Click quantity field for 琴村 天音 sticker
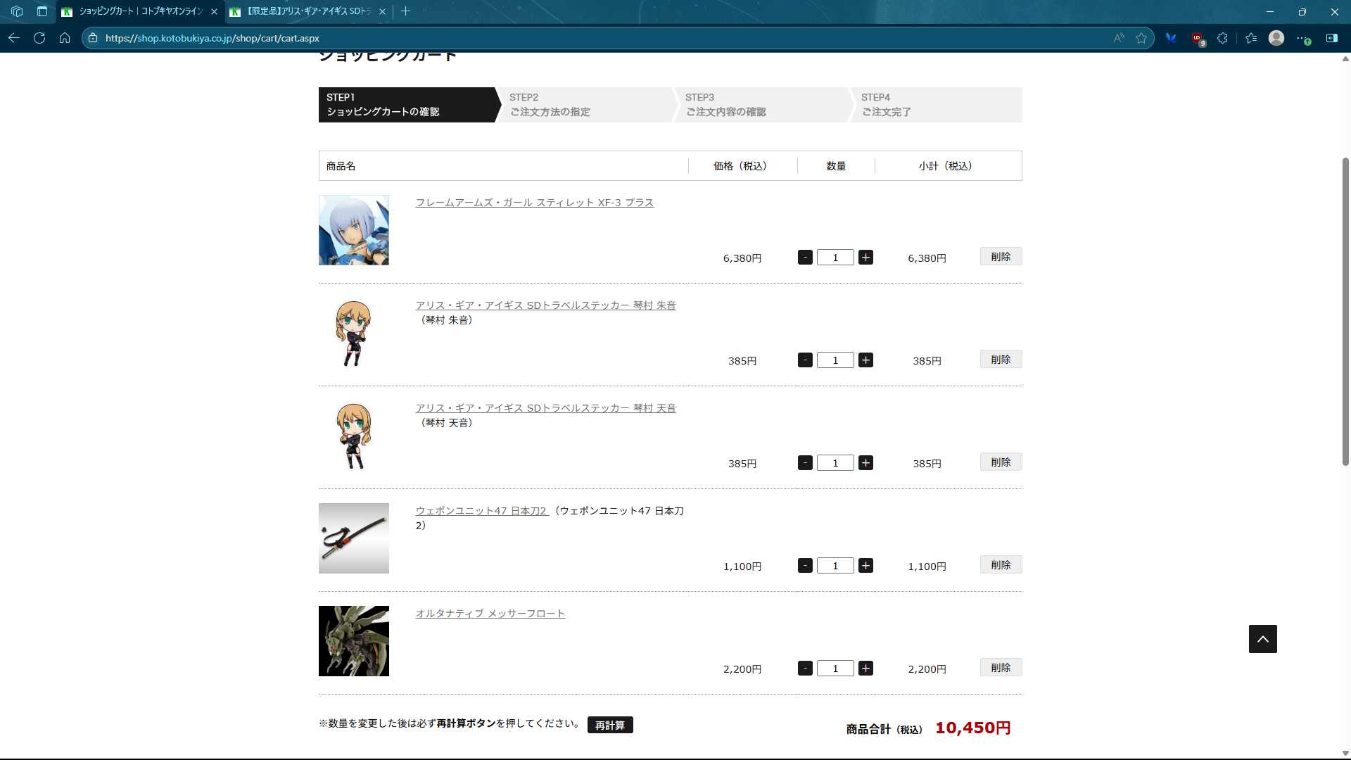 (x=836, y=463)
